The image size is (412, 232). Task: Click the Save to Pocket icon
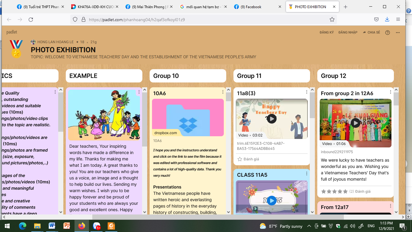pos(376,20)
